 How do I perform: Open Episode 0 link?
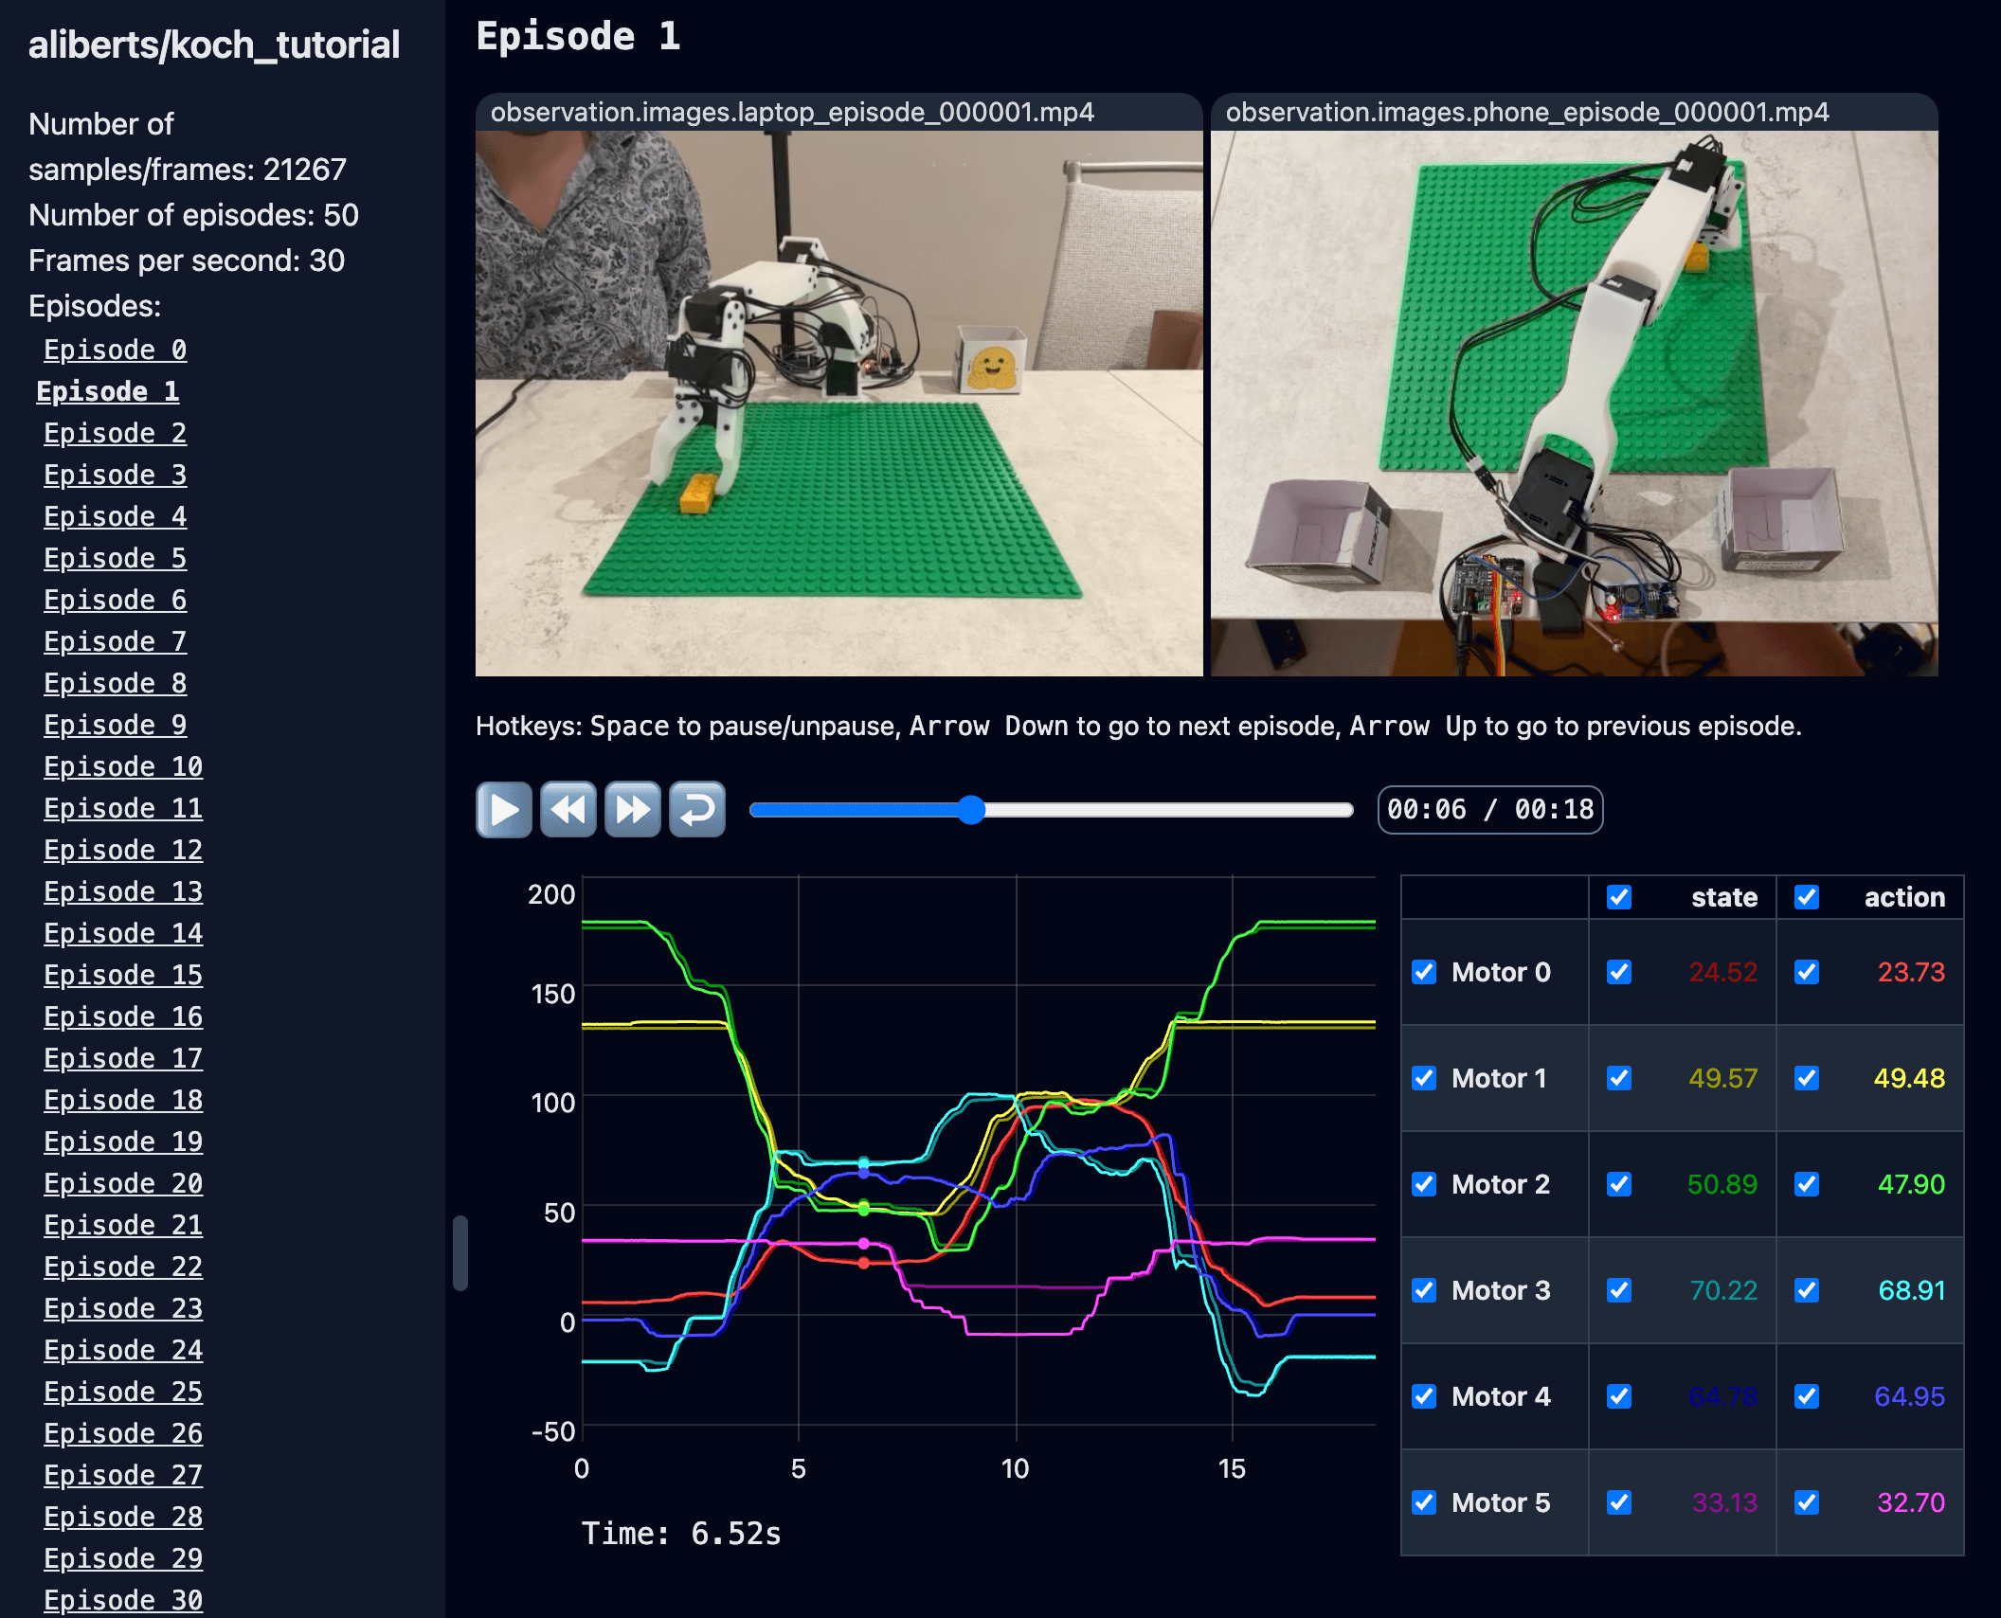point(115,350)
